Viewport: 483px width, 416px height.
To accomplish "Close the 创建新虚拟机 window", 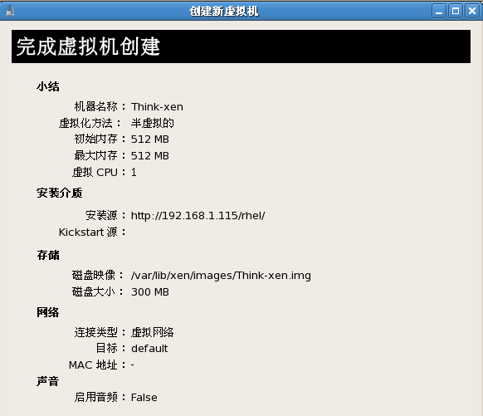I will tap(472, 11).
